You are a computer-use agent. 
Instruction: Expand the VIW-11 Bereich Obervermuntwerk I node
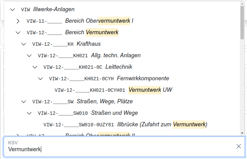pyautogui.click(x=18, y=21)
